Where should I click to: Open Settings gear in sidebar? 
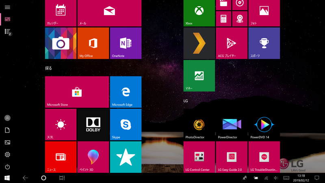(7, 155)
